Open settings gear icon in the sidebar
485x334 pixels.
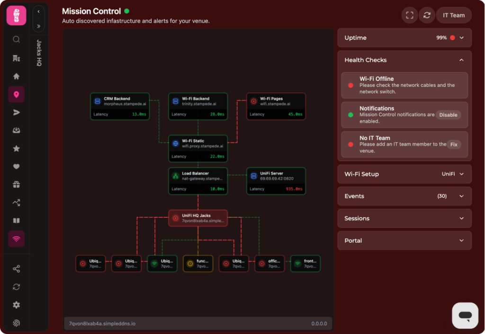click(x=17, y=305)
